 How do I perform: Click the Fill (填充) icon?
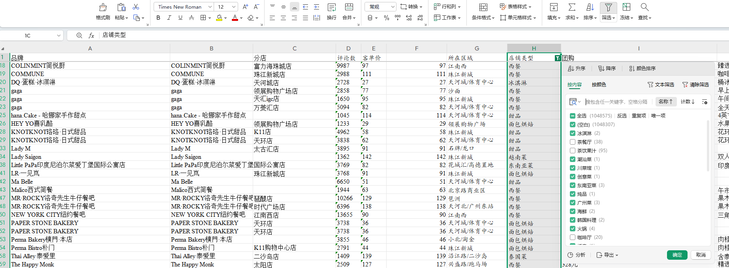pyautogui.click(x=554, y=7)
